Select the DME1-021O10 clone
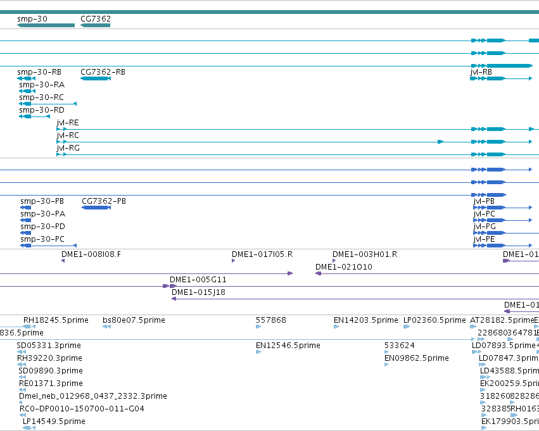Image resolution: width=539 pixels, height=431 pixels. click(427, 273)
